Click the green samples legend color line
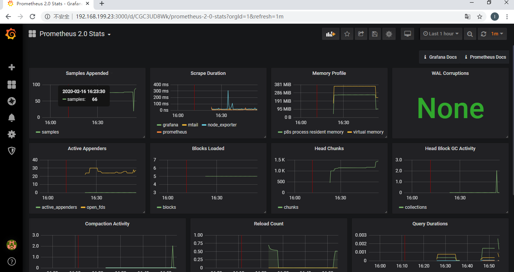Screen dimensions: 514x272 pos(38,132)
